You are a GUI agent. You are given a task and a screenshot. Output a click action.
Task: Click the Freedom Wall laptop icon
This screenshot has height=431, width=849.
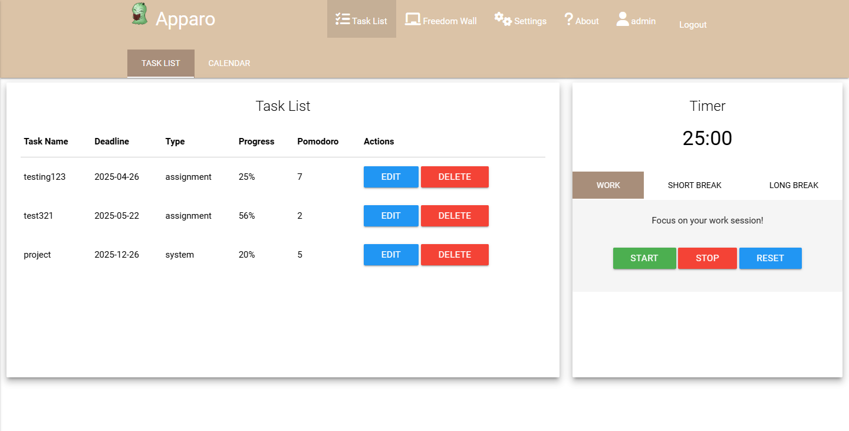(413, 19)
